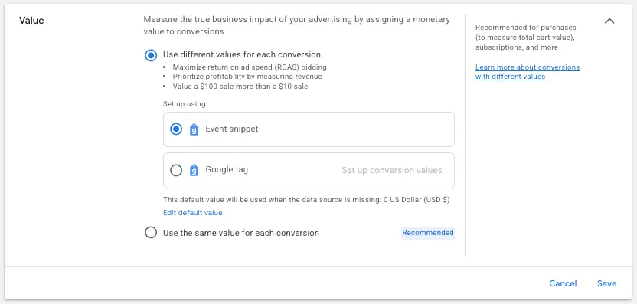The image size is (637, 304).
Task: Click the Recommended badge
Action: [x=427, y=233]
